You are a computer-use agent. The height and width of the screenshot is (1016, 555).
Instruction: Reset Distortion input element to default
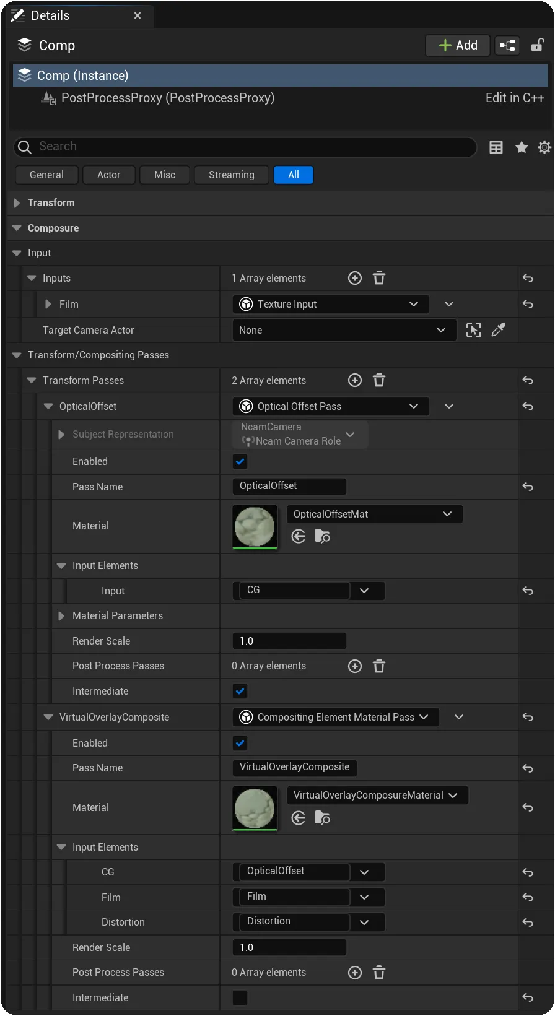[528, 923]
